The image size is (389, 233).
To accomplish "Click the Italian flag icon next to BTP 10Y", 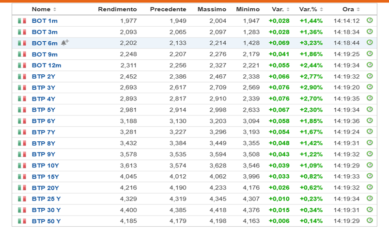I will pyautogui.click(x=22, y=166).
